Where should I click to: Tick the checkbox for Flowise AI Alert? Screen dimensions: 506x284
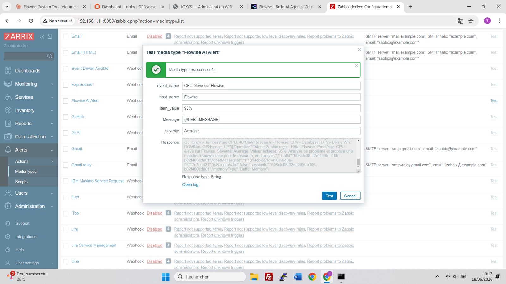(x=66, y=101)
